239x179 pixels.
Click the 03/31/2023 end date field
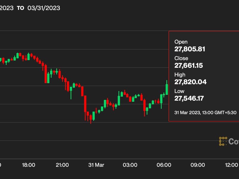44,8
